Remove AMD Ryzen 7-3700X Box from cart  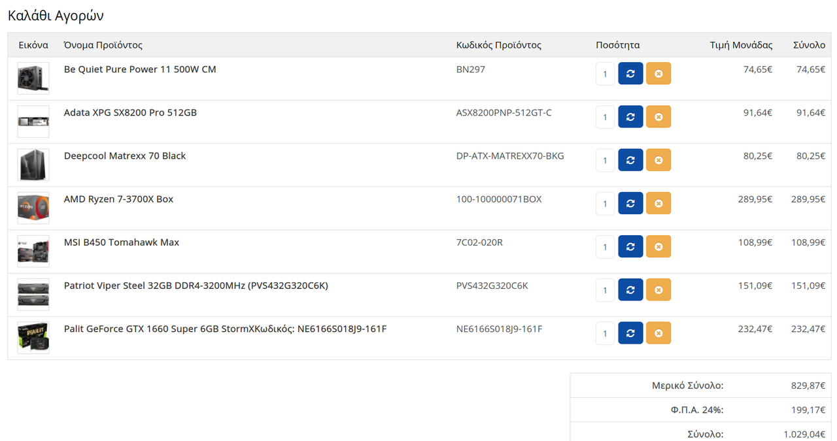coord(658,203)
